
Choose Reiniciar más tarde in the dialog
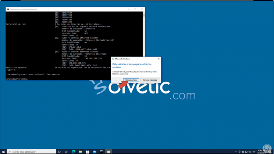(150, 80)
